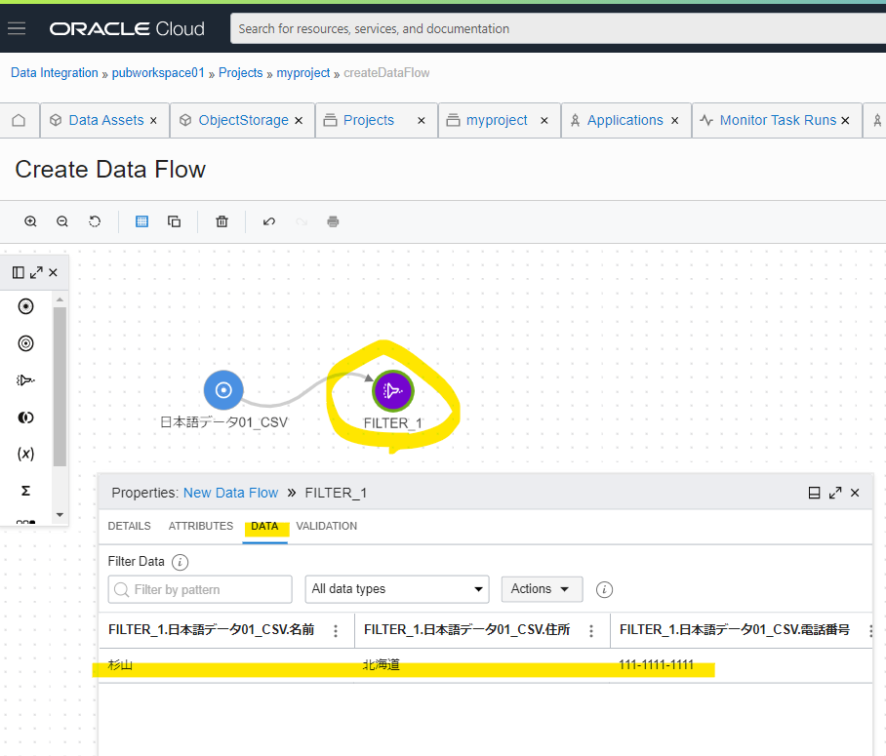Open New Data Flow properties link
Screen dimensions: 886x756
(x=230, y=493)
